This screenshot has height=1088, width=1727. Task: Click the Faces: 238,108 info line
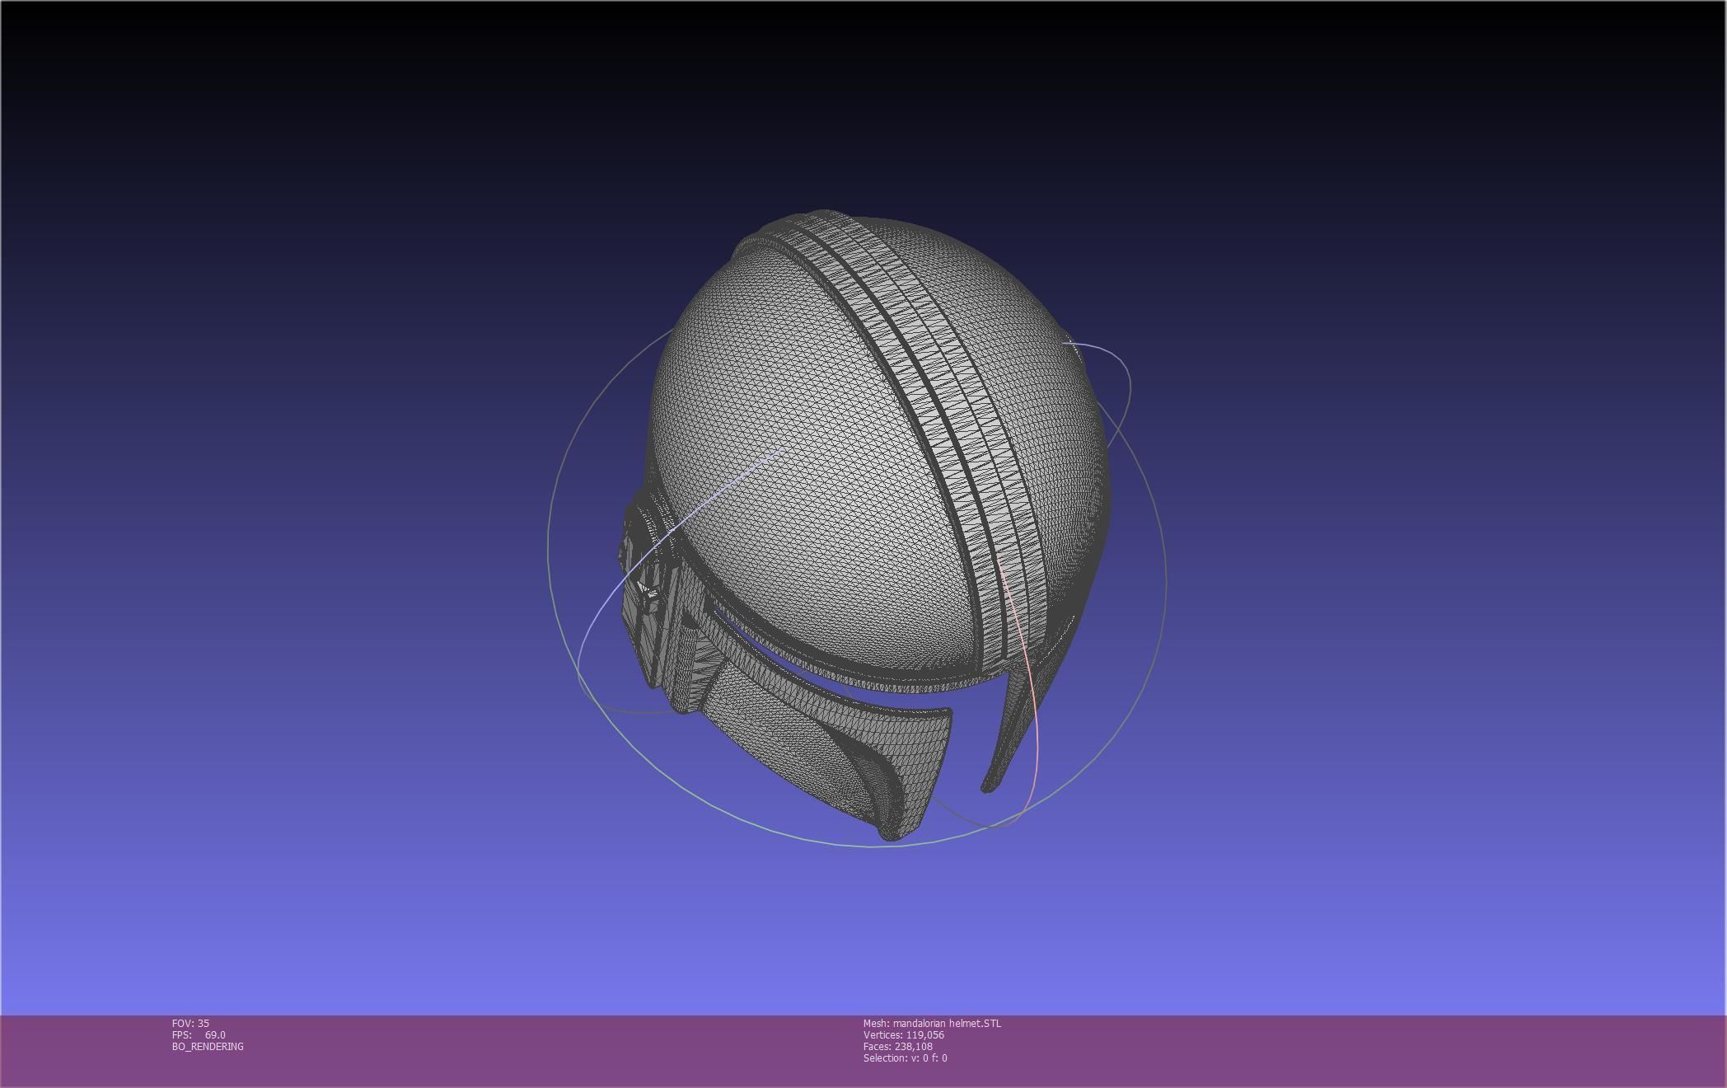coord(898,1046)
